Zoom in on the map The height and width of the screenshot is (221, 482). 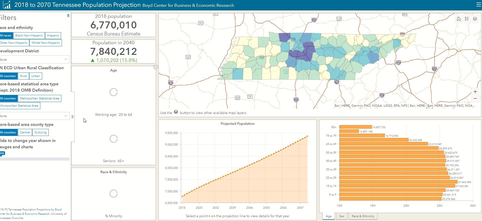475,92
